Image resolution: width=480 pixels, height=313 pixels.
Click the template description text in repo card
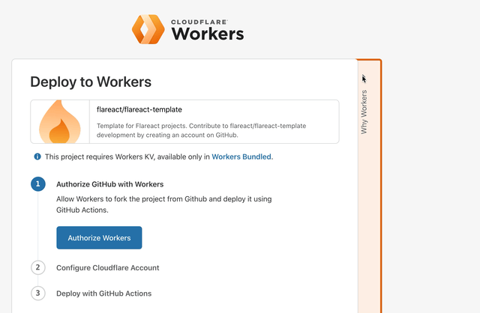click(202, 130)
